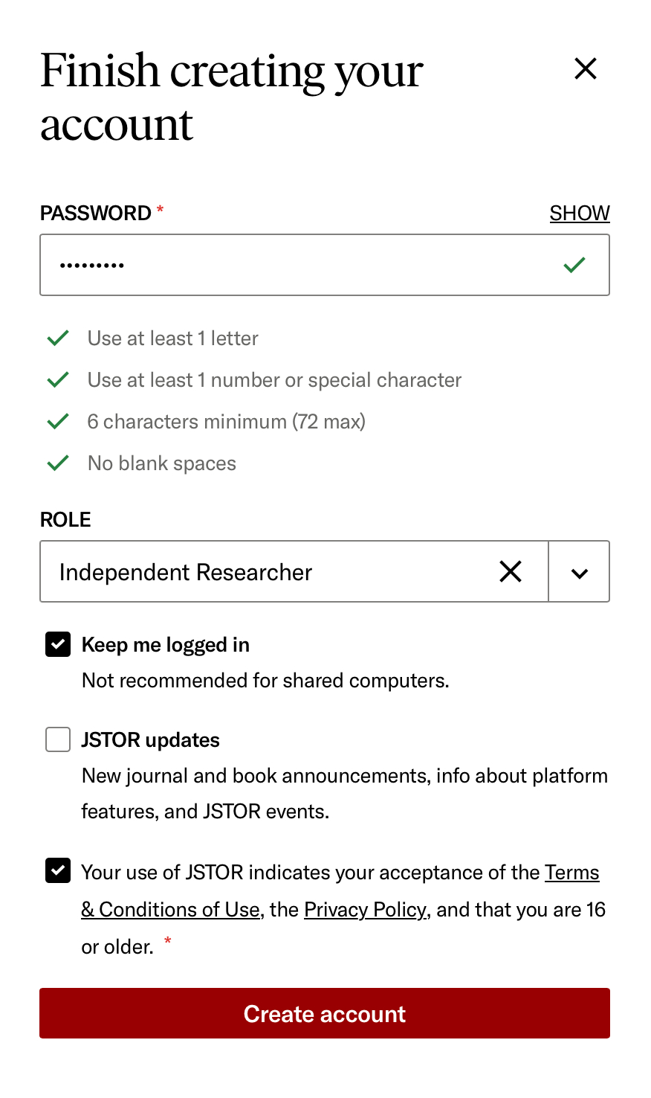The width and height of the screenshot is (651, 1098).
Task: Click the SHOW password link
Action: [x=579, y=213]
